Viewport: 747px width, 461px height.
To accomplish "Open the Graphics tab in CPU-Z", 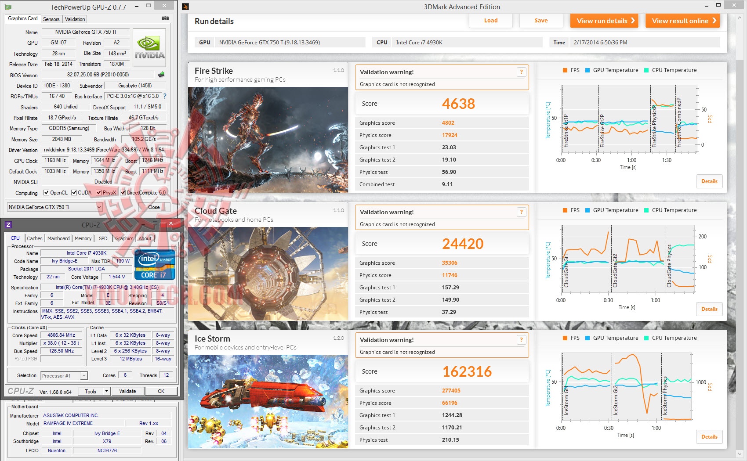I will 124,238.
